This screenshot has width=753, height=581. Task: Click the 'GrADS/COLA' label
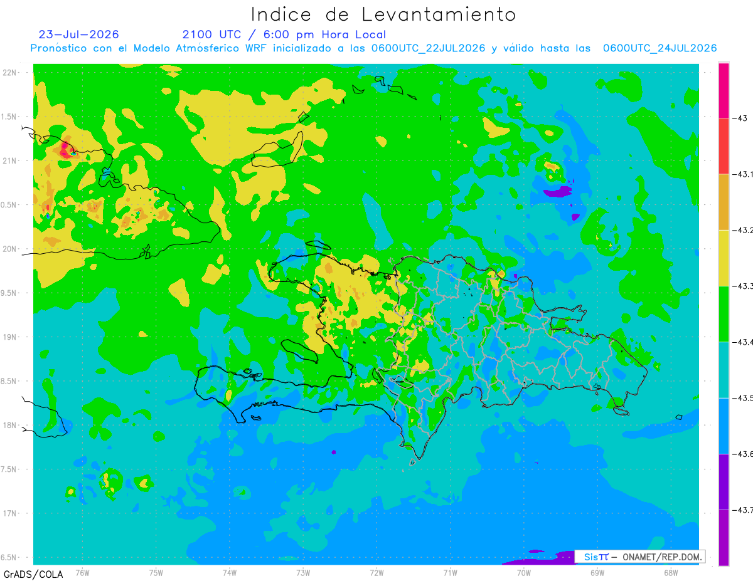pyautogui.click(x=33, y=574)
